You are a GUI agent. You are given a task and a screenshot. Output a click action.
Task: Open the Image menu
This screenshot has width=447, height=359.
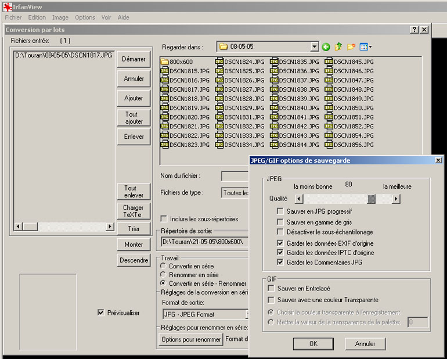(x=60, y=17)
